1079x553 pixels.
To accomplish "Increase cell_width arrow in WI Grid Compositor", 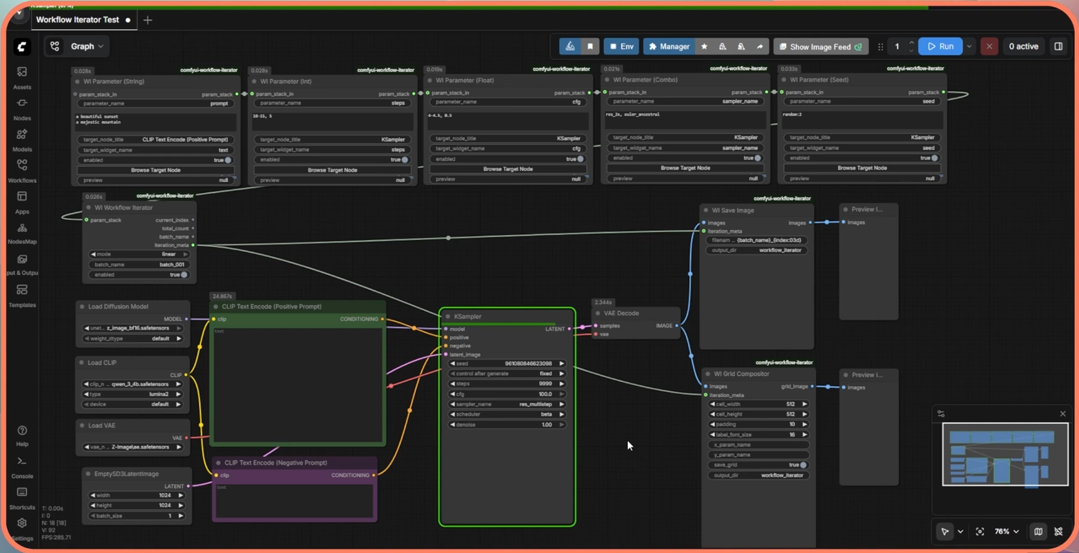I will tap(805, 404).
